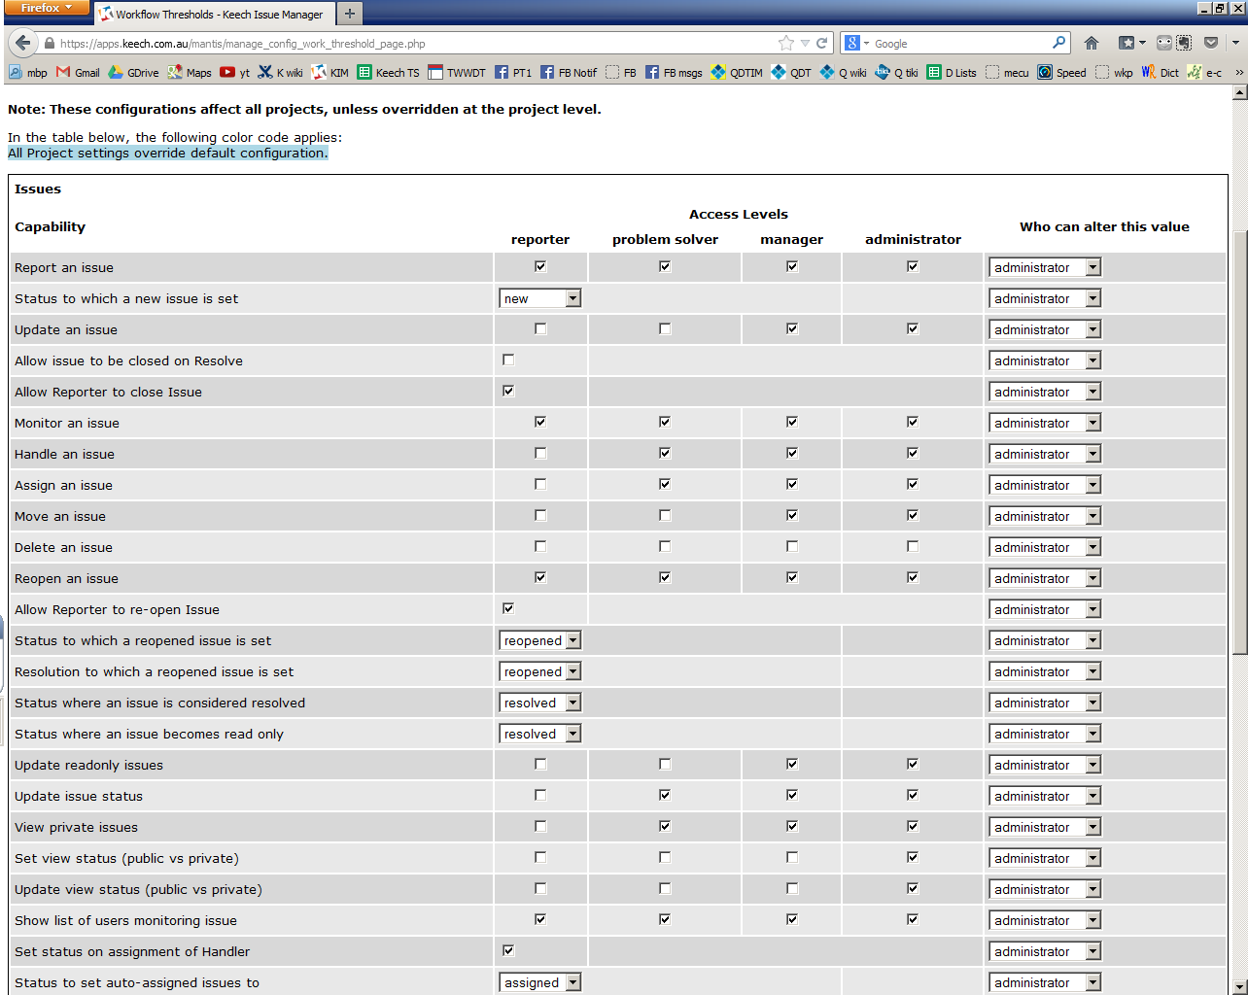
Task: Uncheck Allow Reporter to close Issue
Action: click(508, 392)
